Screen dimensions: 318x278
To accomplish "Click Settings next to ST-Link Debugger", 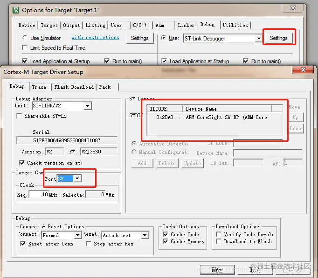I will 279,38.
